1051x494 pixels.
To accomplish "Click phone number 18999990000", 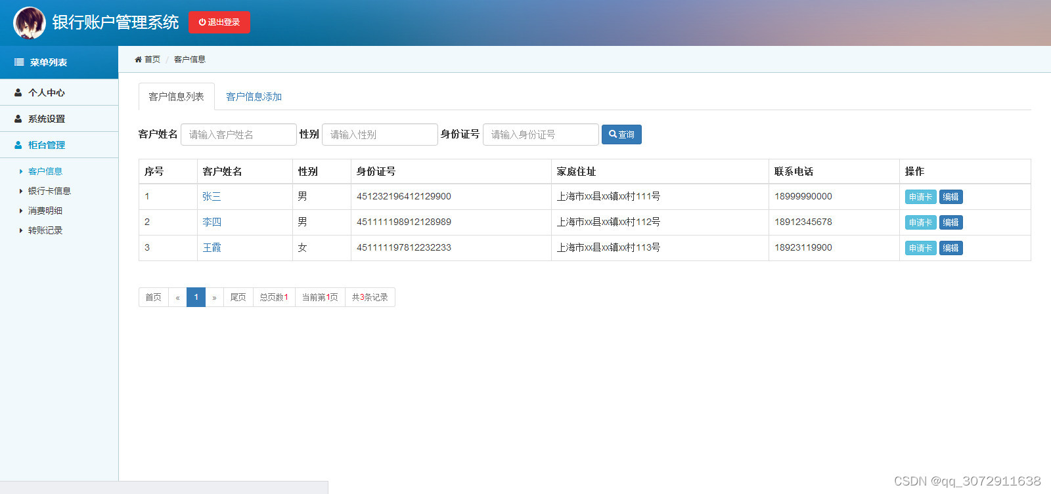I will point(803,196).
